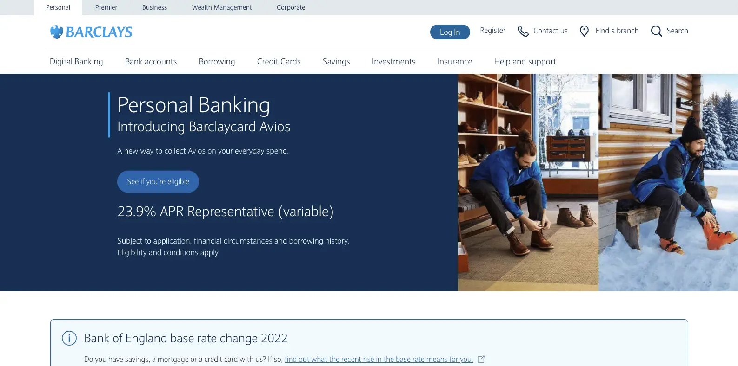
Task: Click the BARCLAYS wordmark text
Action: pos(99,32)
